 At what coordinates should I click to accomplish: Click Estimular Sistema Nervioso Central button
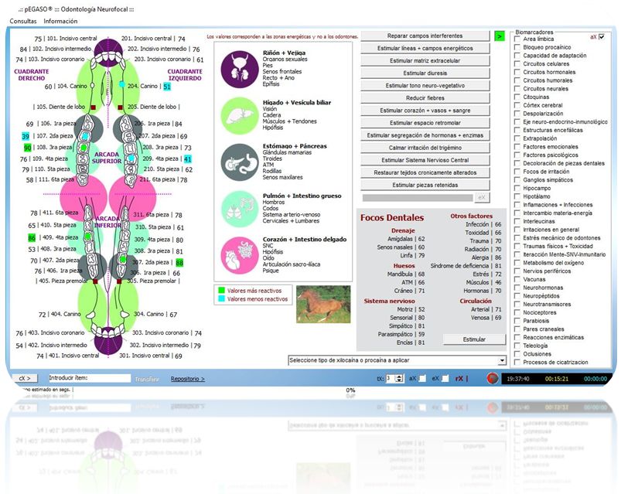coord(425,160)
